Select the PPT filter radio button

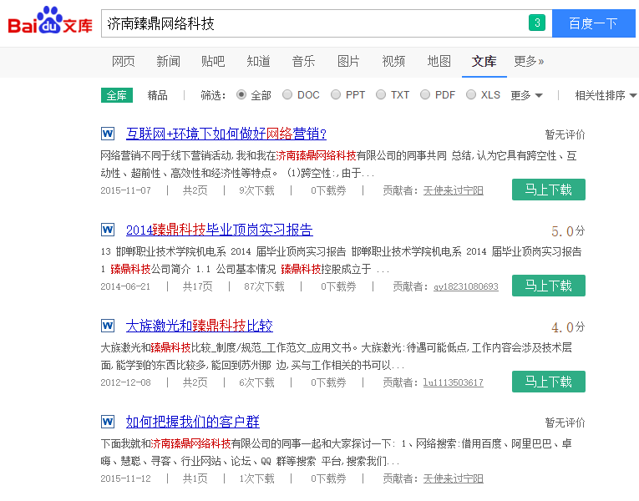pos(336,95)
